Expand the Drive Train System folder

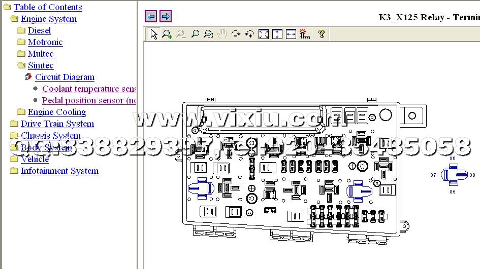click(x=57, y=124)
